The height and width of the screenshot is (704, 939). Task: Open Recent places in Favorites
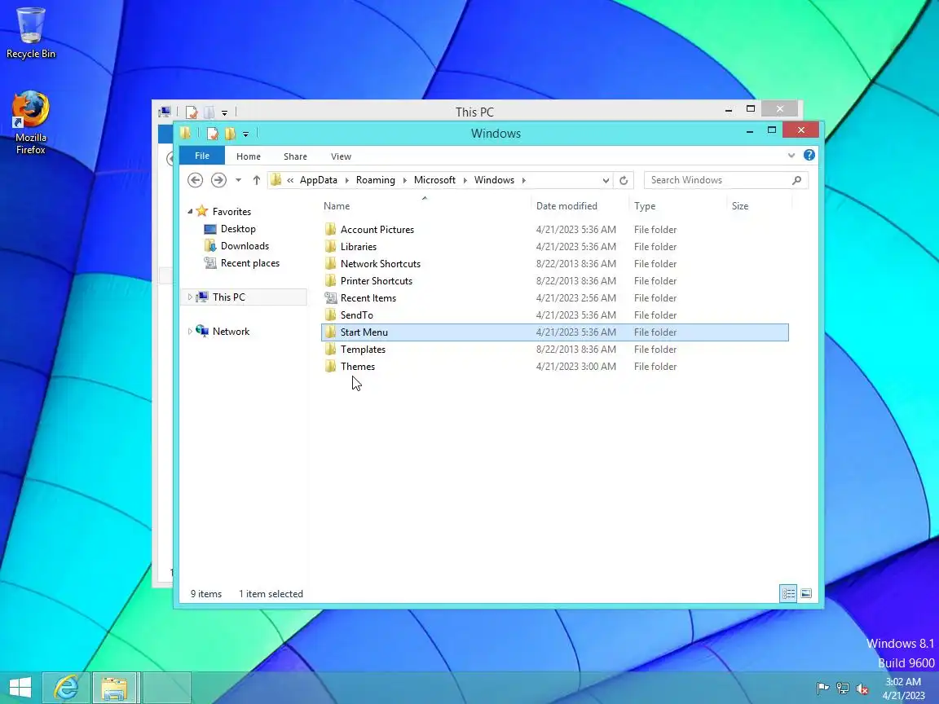coord(249,263)
